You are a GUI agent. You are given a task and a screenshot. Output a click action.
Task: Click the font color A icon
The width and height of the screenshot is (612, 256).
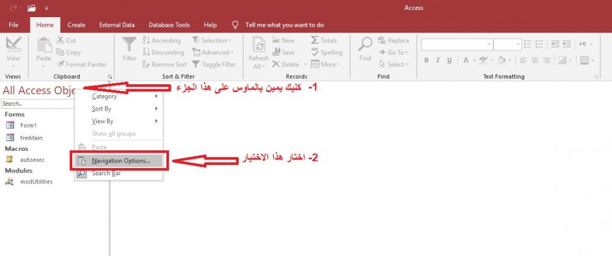point(466,60)
